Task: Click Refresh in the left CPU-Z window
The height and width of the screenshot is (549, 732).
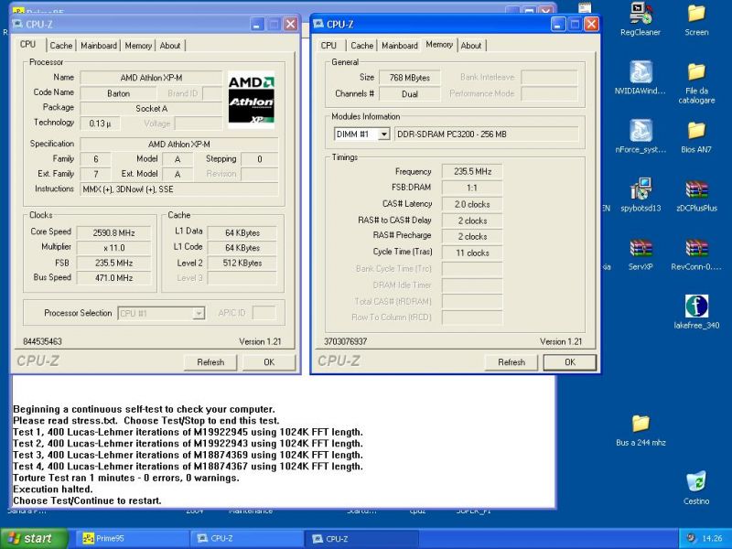Action: click(210, 362)
